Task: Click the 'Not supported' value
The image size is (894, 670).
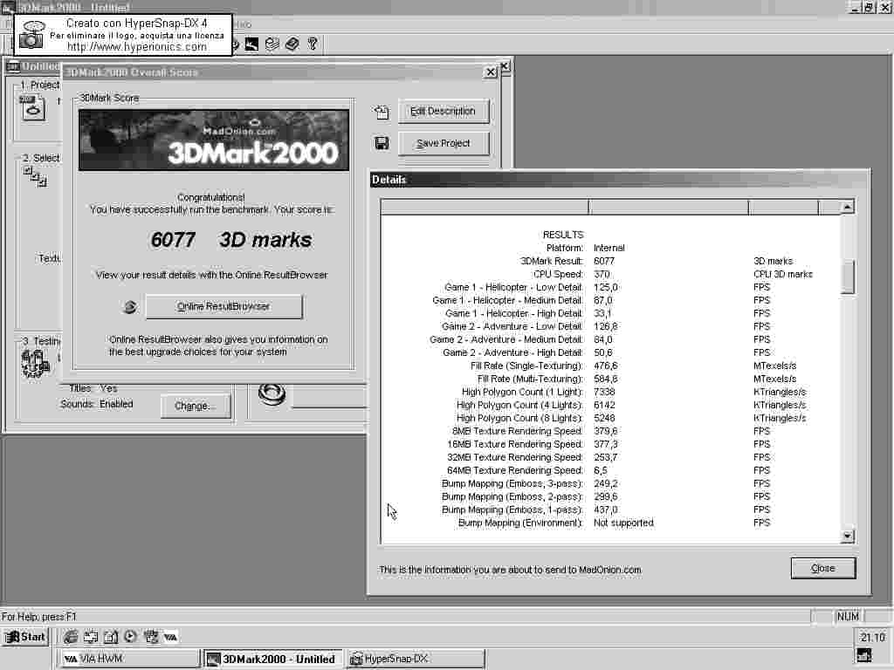Action: 623,523
